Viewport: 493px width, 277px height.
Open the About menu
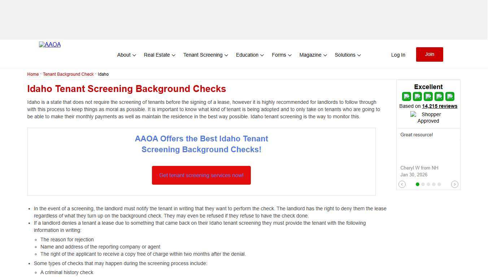tap(124, 55)
